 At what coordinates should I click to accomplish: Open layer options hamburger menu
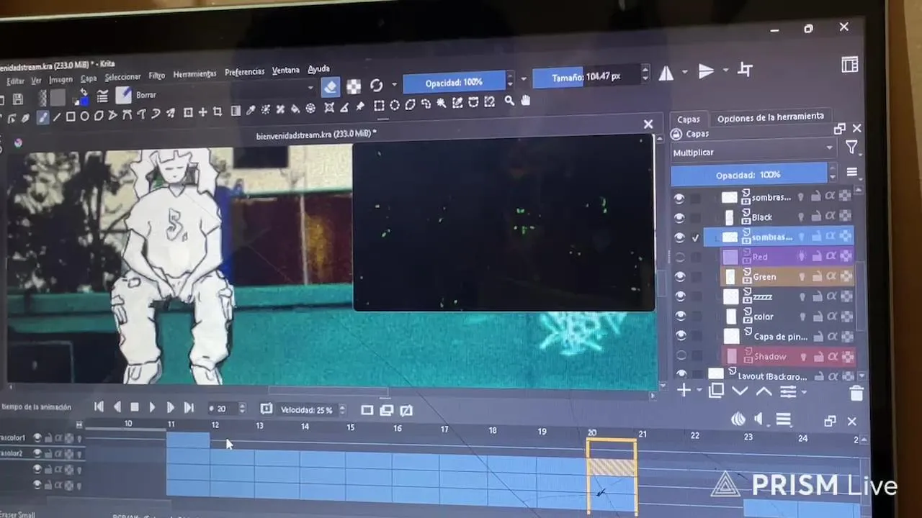pyautogui.click(x=852, y=173)
